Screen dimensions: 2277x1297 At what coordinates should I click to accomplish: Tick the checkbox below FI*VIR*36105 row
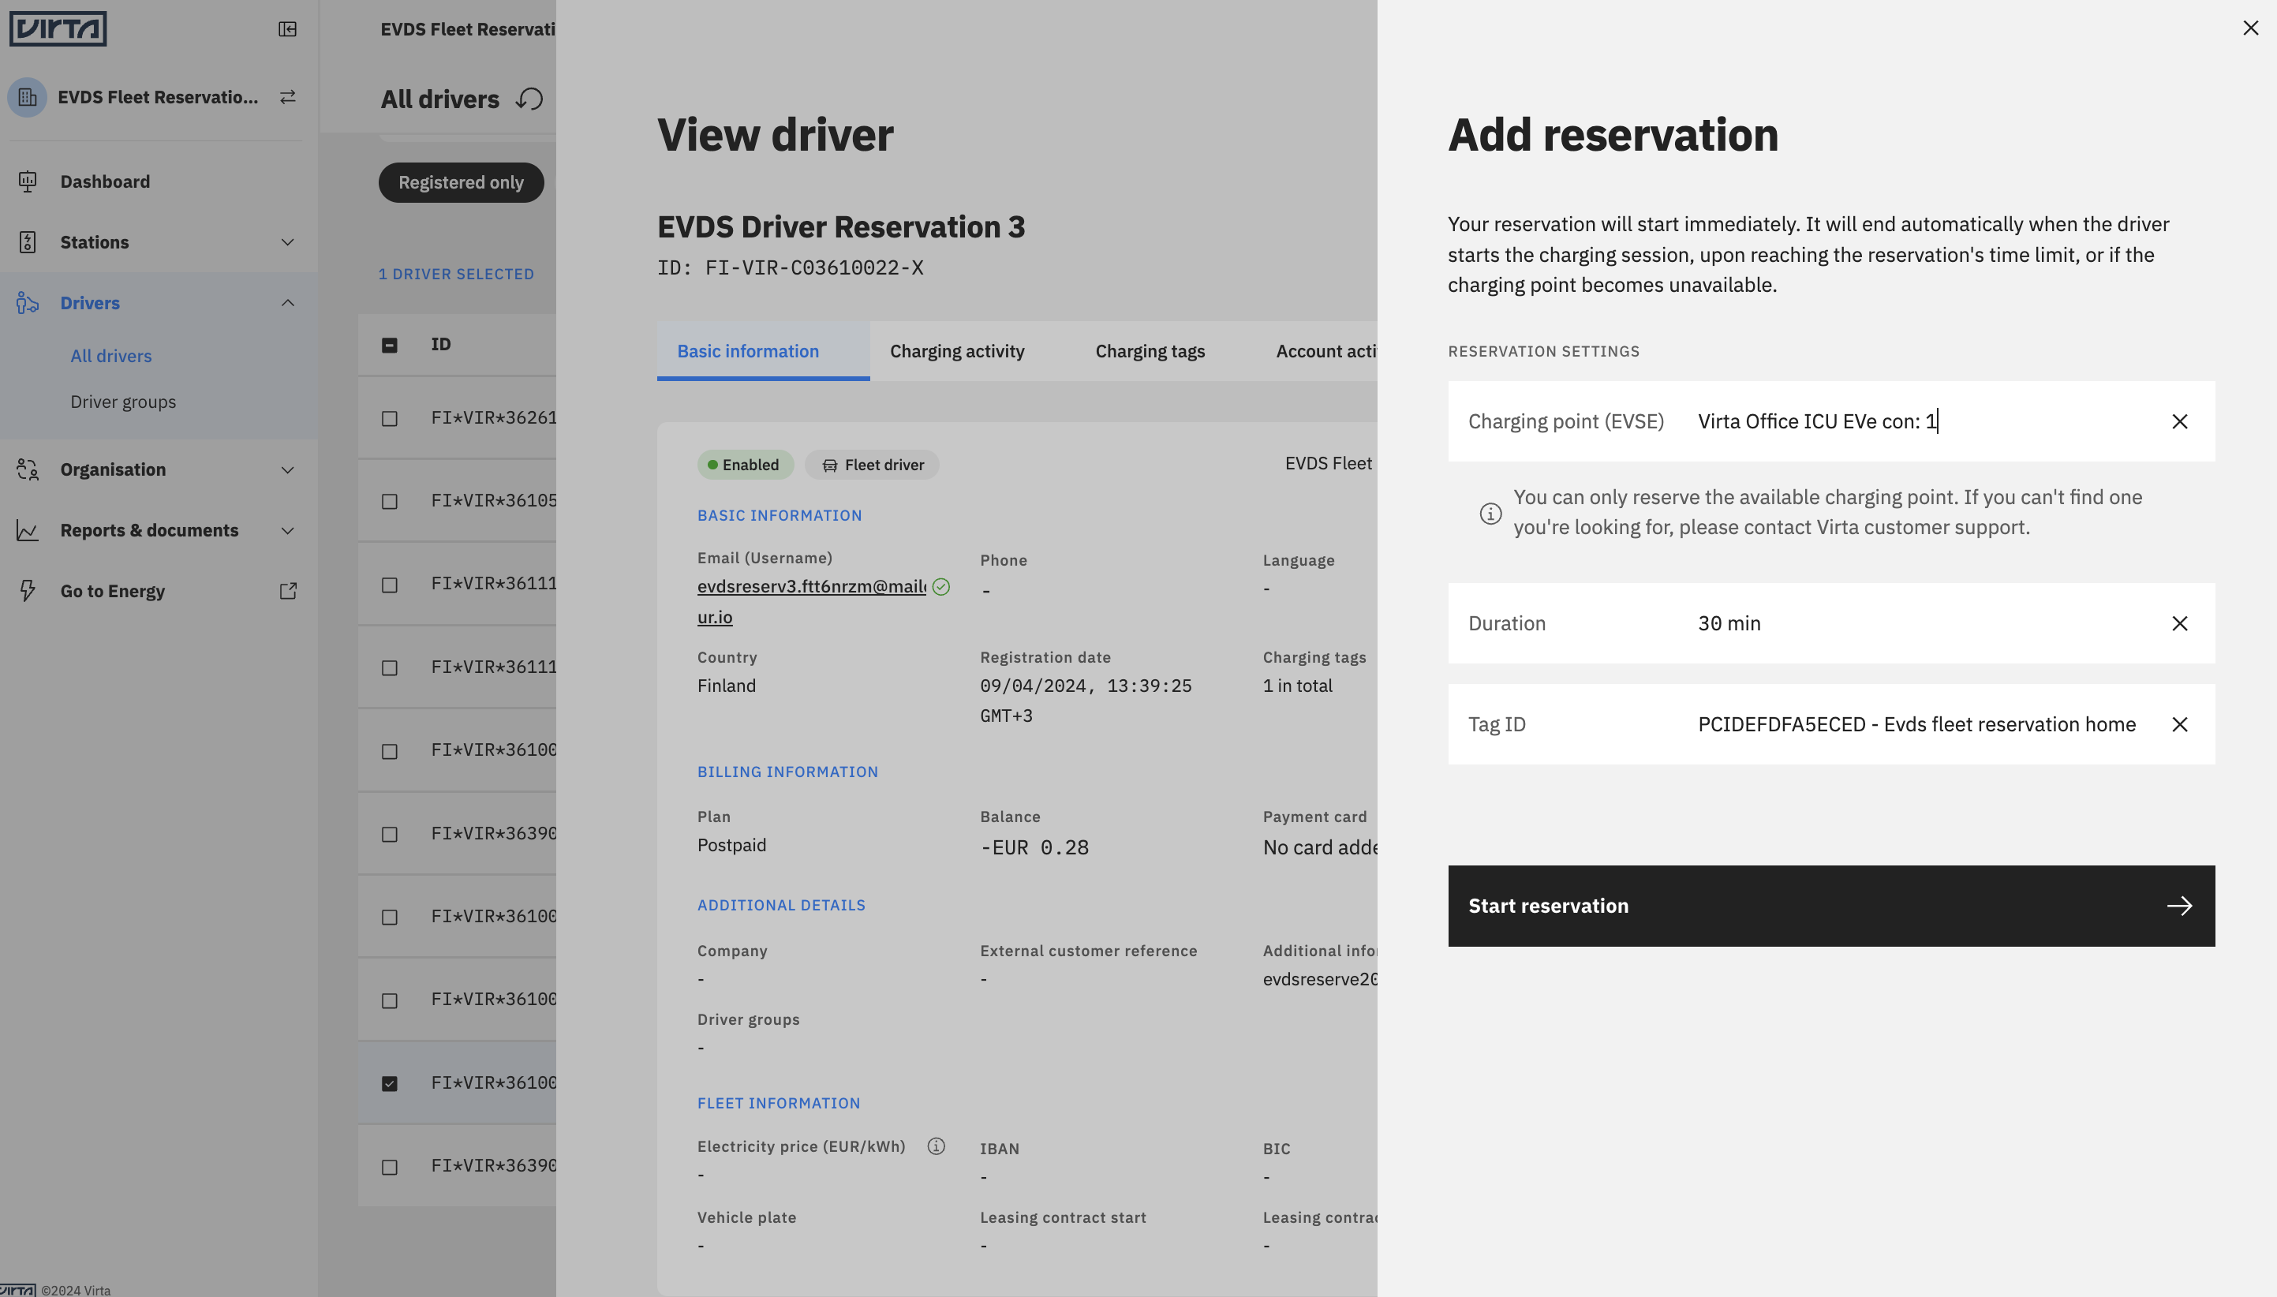click(x=389, y=585)
